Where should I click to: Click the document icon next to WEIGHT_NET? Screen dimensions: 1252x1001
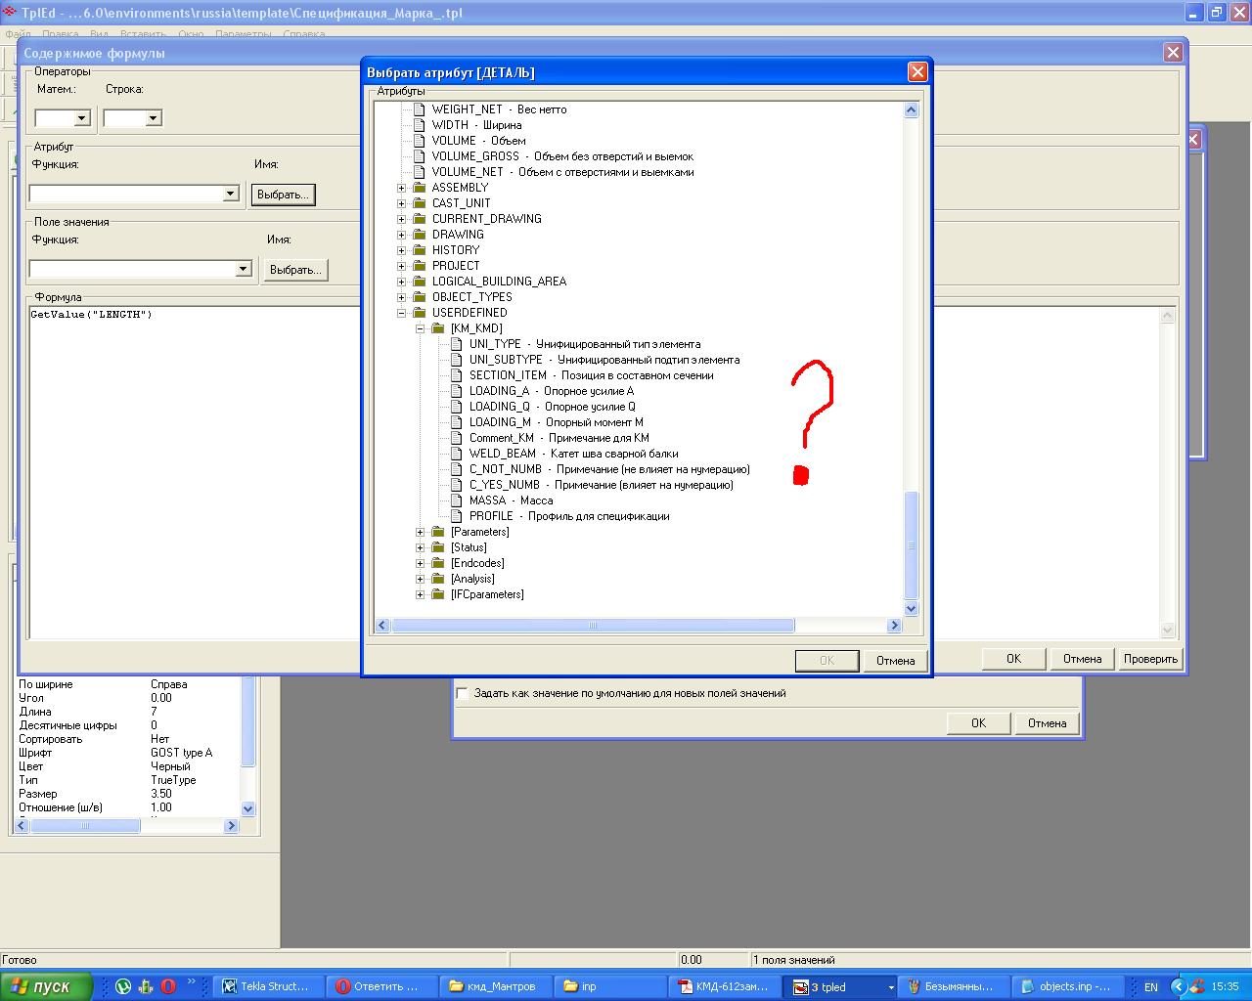click(x=419, y=109)
